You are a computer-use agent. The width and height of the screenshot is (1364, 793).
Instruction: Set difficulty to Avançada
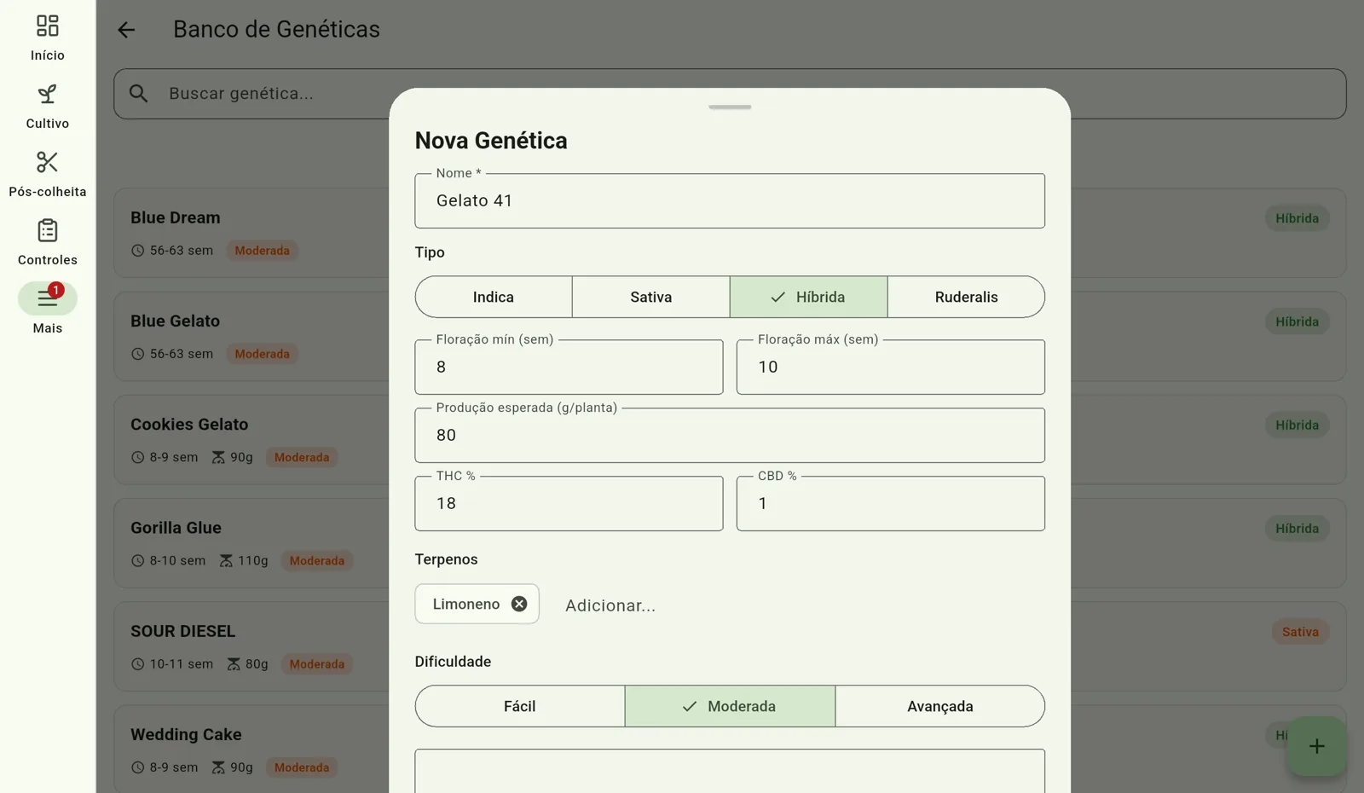point(940,706)
